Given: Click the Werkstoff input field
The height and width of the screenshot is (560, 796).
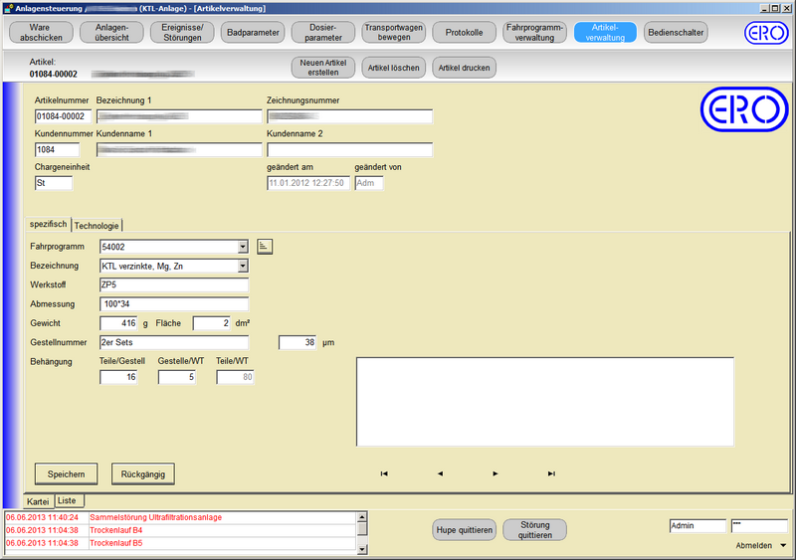Looking at the screenshot, I should click(x=173, y=285).
